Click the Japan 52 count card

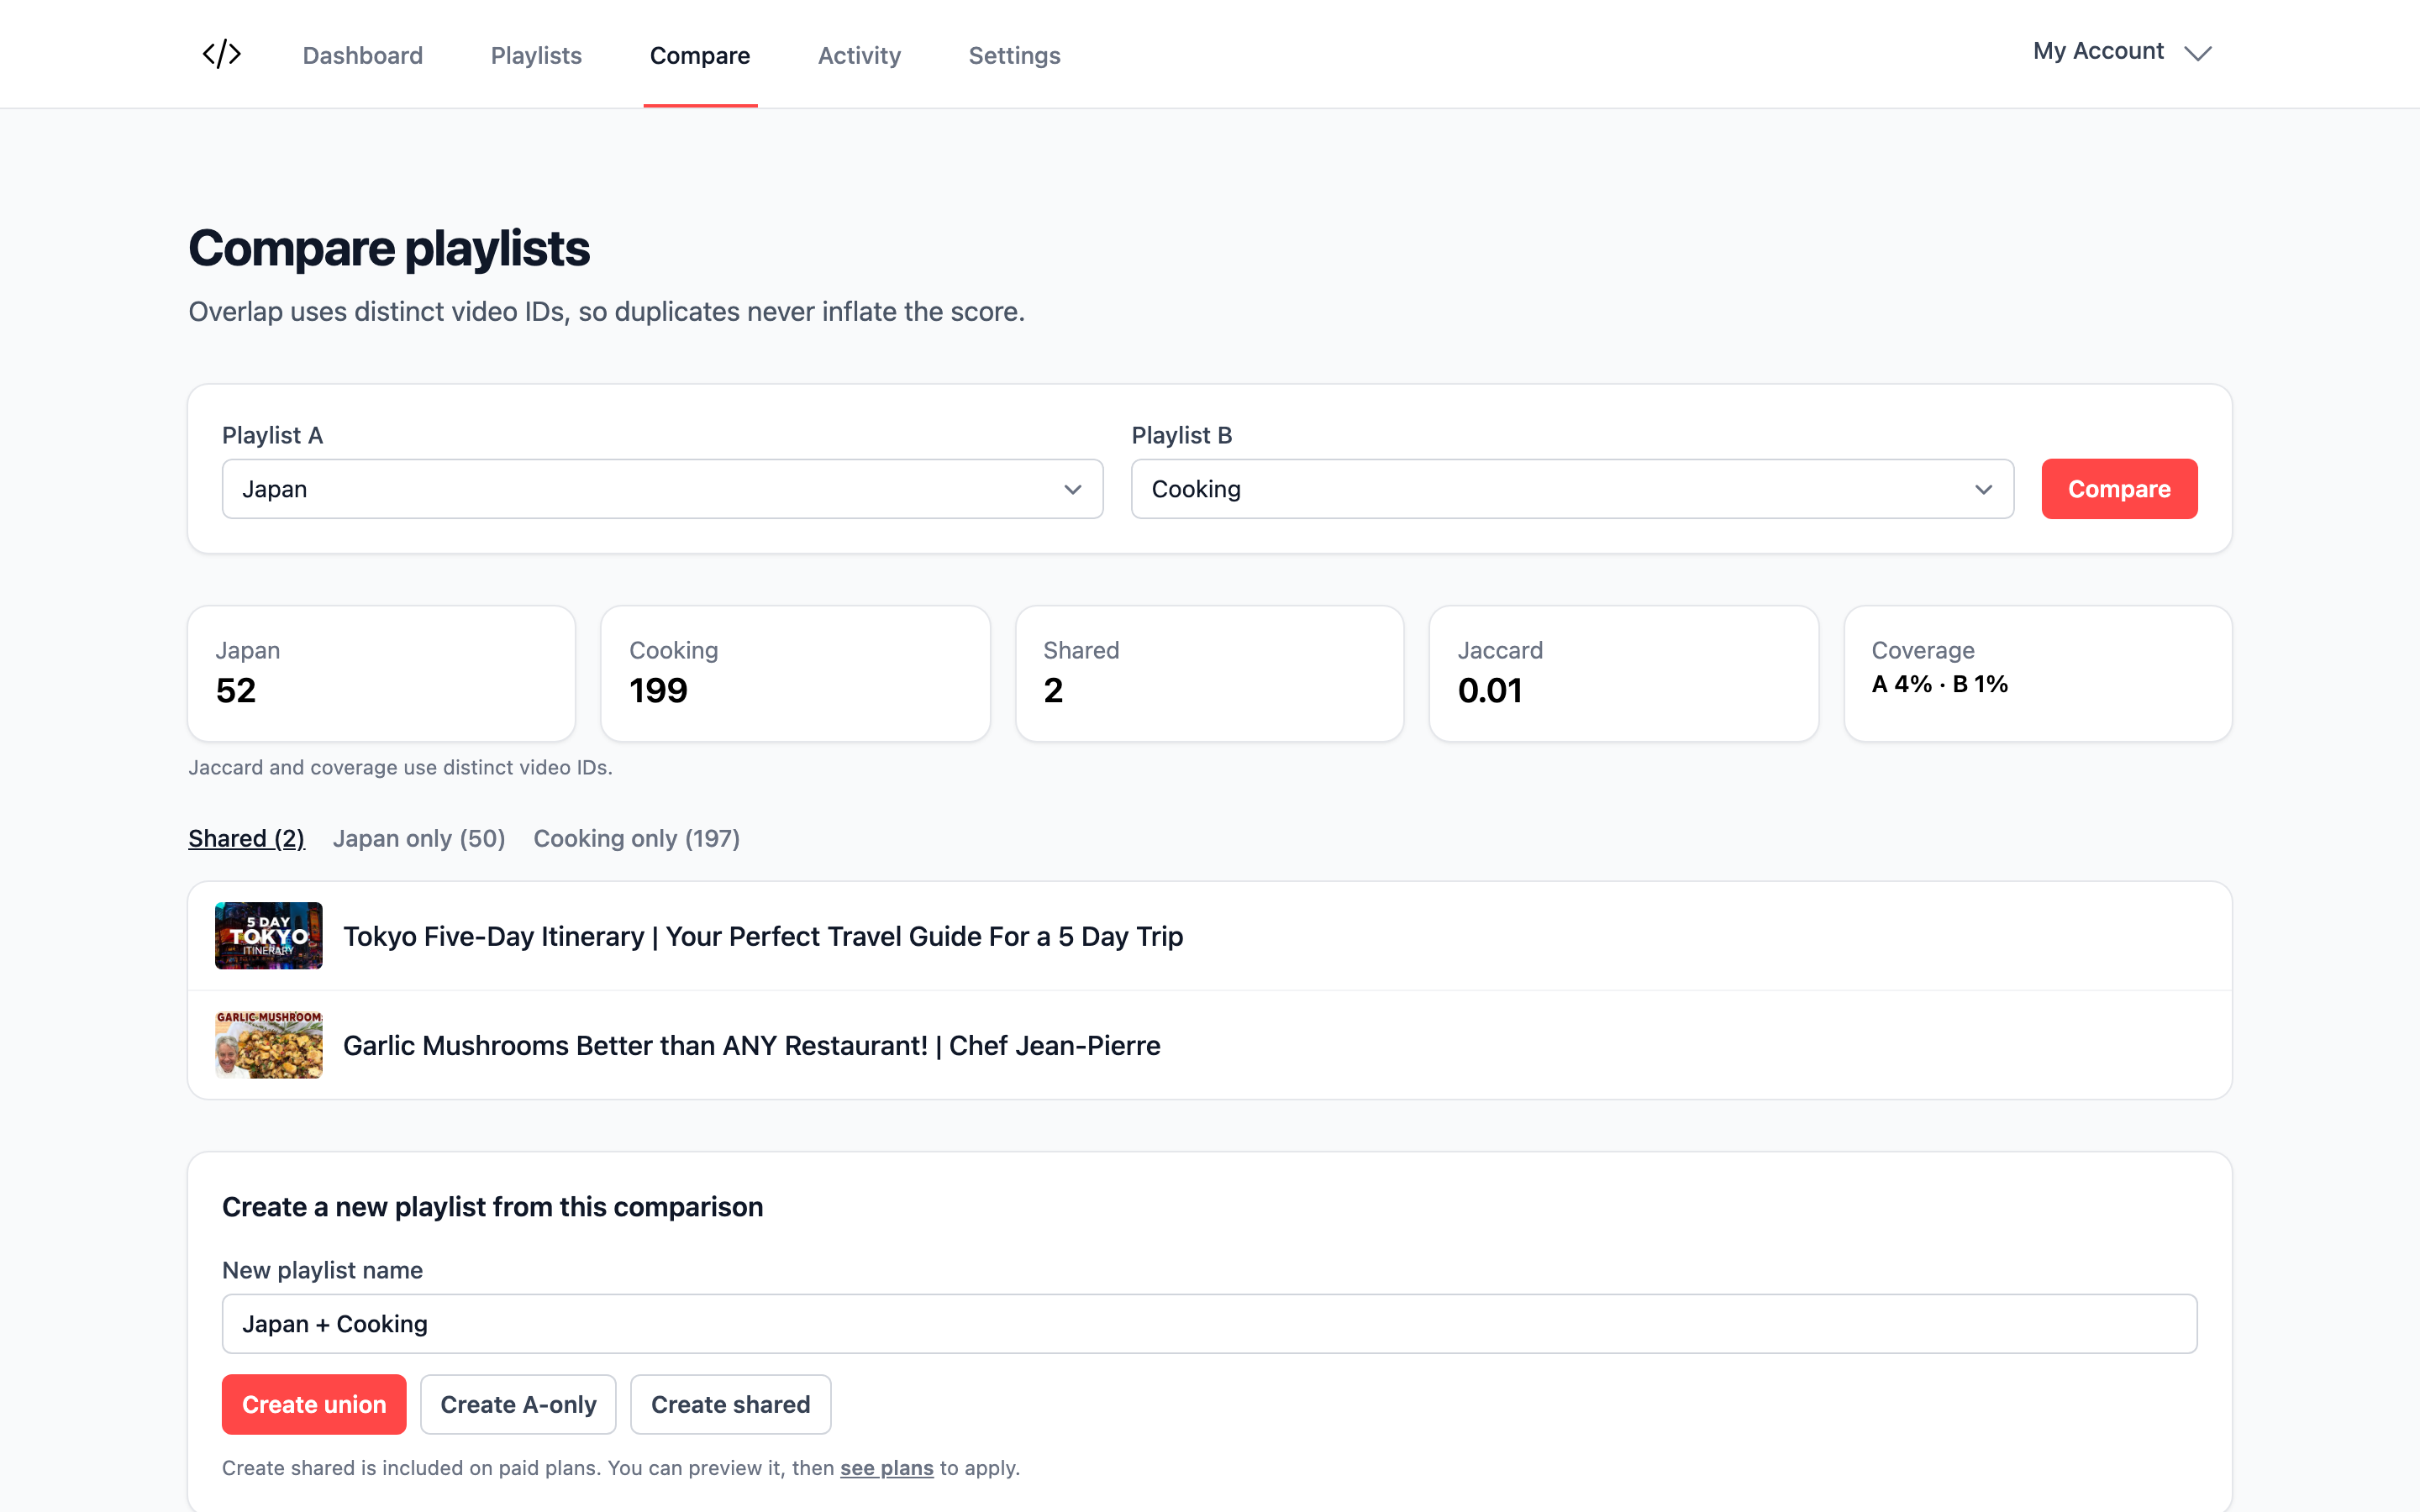pyautogui.click(x=381, y=673)
